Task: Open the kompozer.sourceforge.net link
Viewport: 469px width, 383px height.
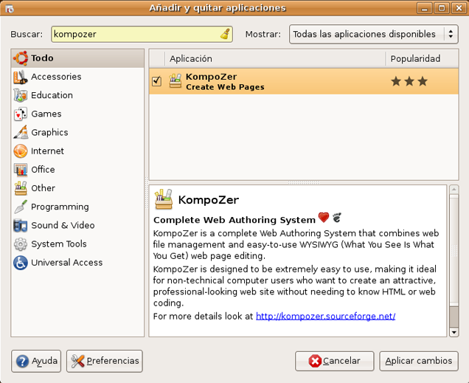Action: click(326, 317)
